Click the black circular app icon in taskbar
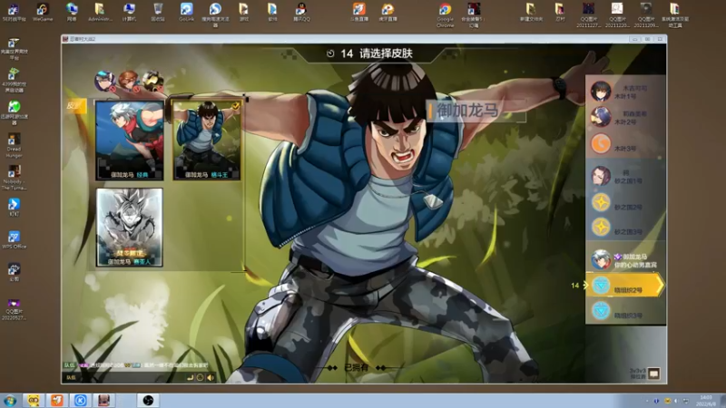Viewport: 726px width, 408px height. point(148,400)
